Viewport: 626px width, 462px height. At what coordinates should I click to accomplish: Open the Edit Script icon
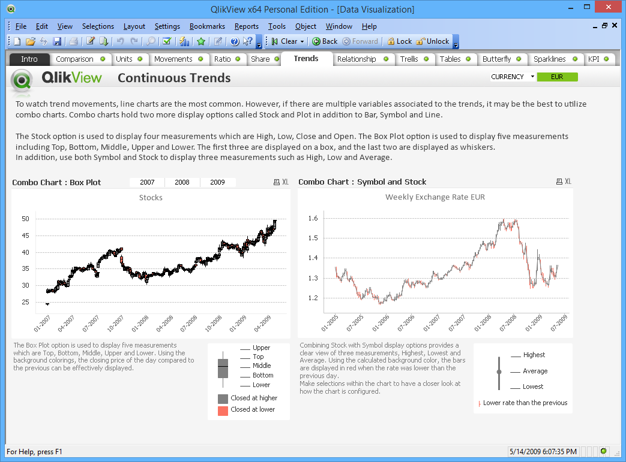click(91, 41)
